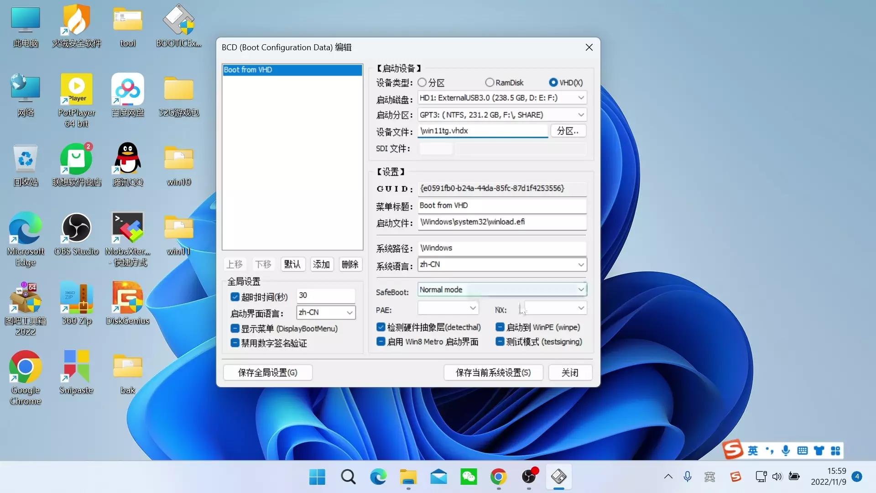Open the Windows Start menu
Image resolution: width=876 pixels, height=493 pixels.
[x=317, y=477]
